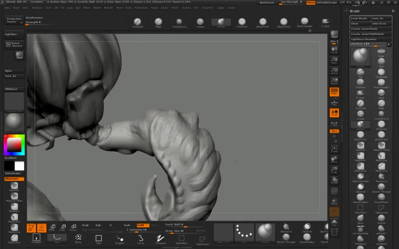Open the Stroke menu
The width and height of the screenshot is (399, 249).
click(x=175, y=8)
